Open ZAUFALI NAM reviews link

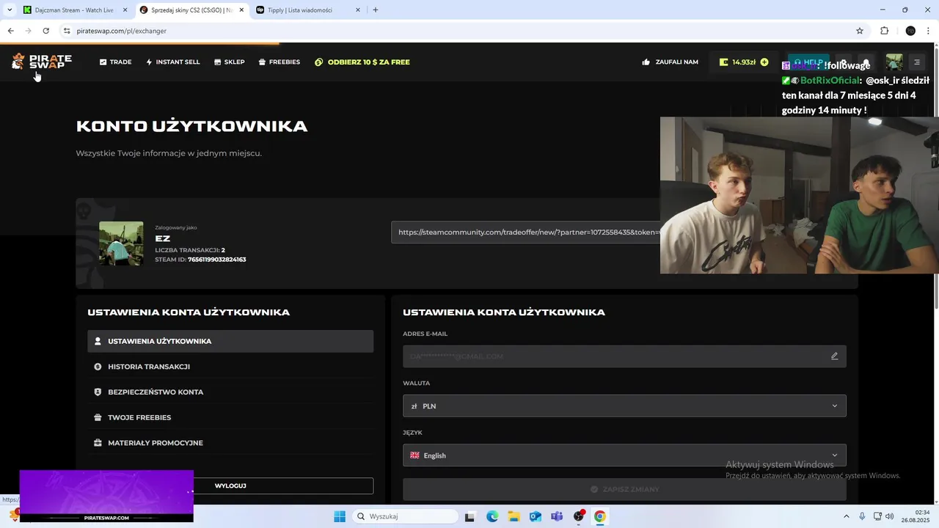[670, 62]
